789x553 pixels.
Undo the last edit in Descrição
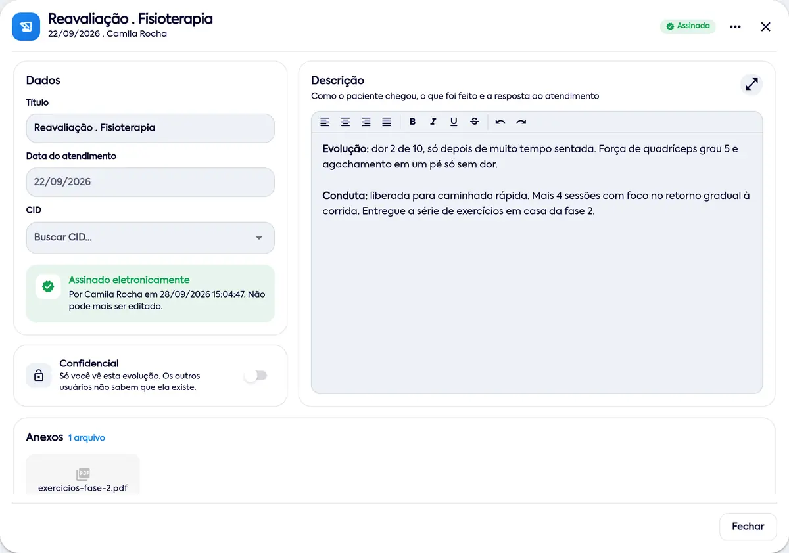click(x=500, y=122)
